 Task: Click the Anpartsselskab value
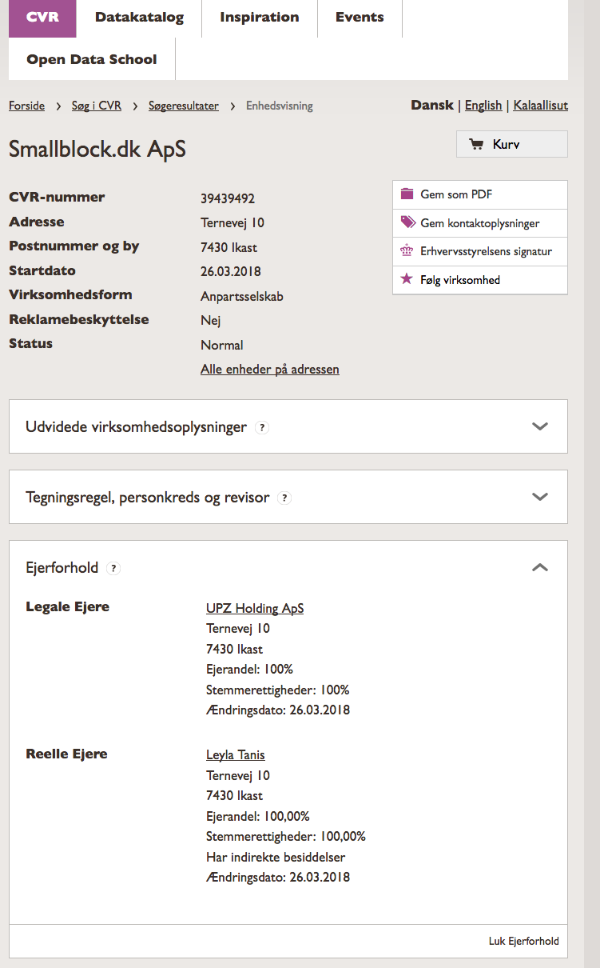click(242, 297)
